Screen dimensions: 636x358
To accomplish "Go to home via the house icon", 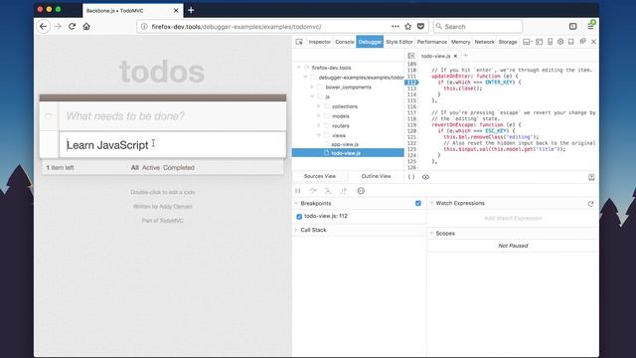I will coord(86,27).
